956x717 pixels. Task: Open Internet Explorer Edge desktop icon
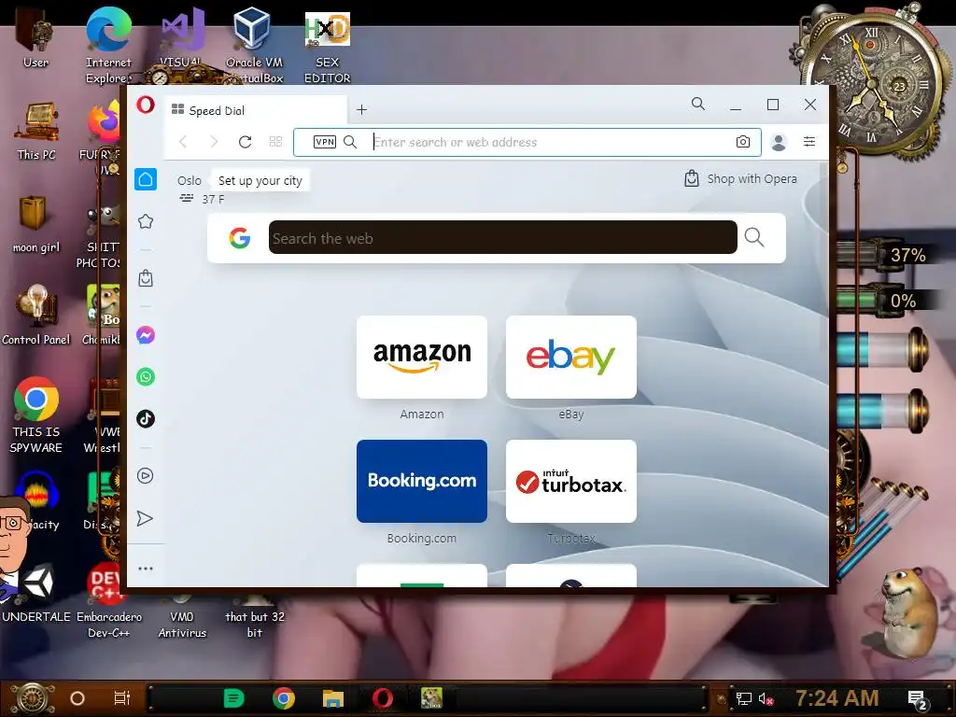(108, 46)
